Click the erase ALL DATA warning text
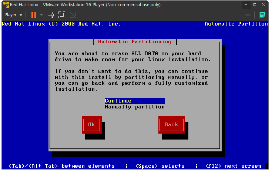The width and height of the screenshot is (272, 171). (133, 56)
